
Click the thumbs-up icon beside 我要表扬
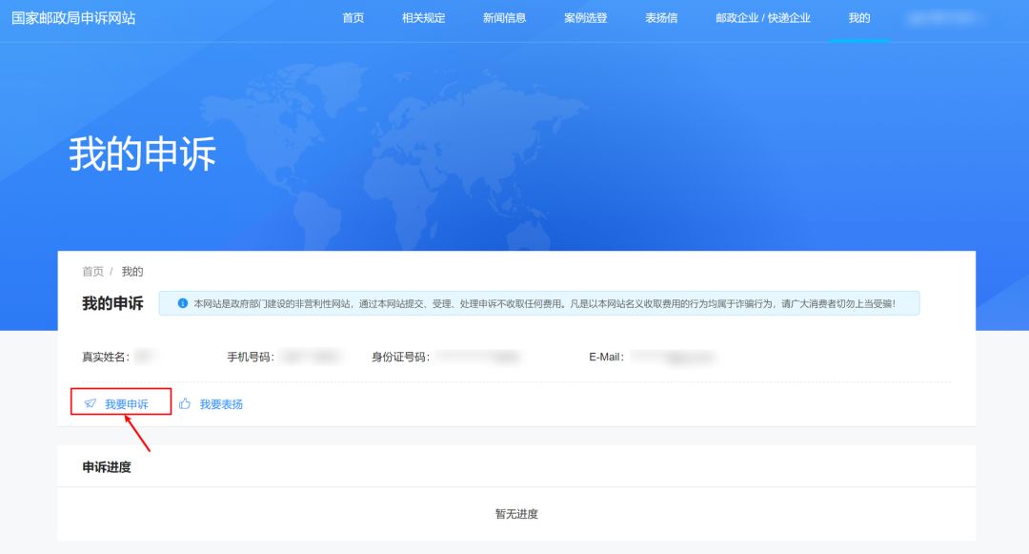185,403
